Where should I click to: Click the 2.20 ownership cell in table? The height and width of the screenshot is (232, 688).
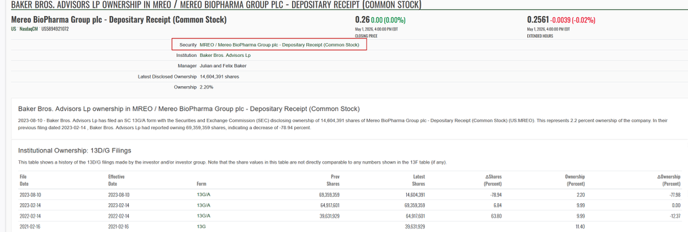(x=581, y=195)
